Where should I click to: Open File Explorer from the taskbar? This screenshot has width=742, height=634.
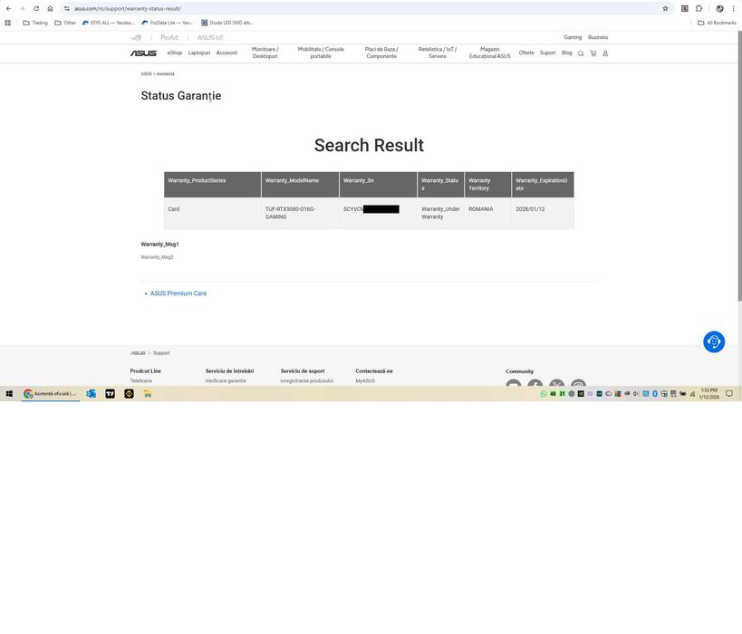tap(148, 394)
